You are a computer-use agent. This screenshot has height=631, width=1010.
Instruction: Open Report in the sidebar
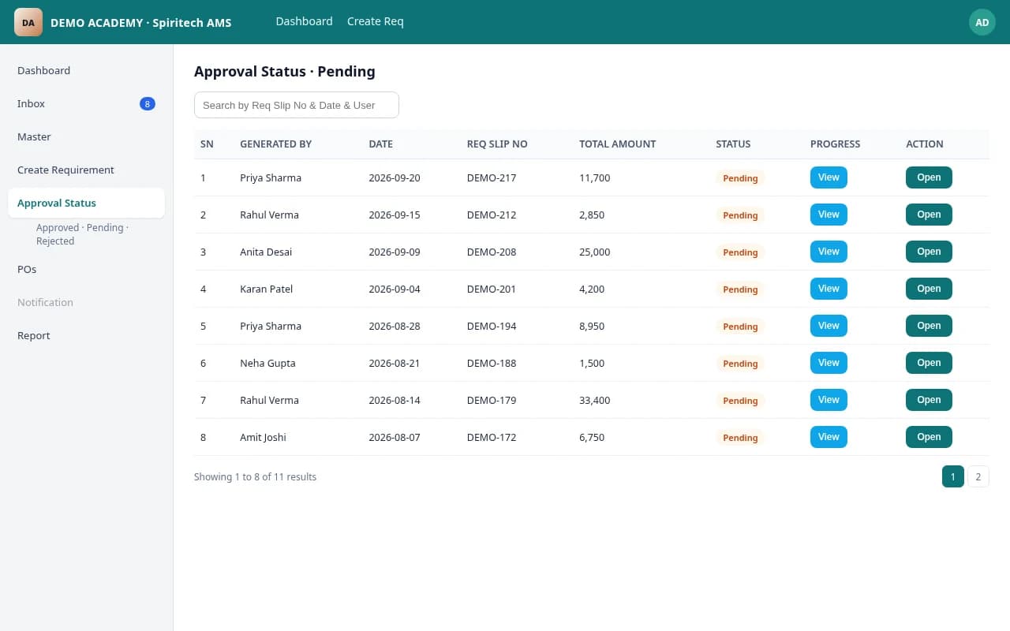[86, 335]
